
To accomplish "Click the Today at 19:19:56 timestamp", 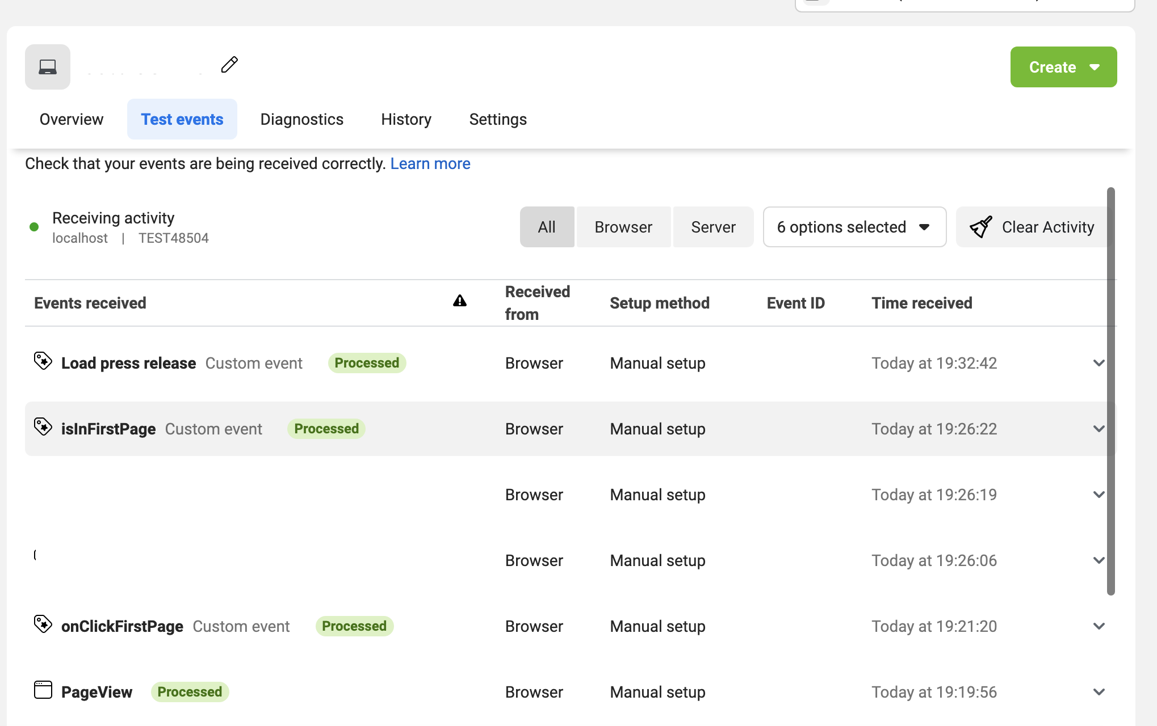I will [x=934, y=692].
